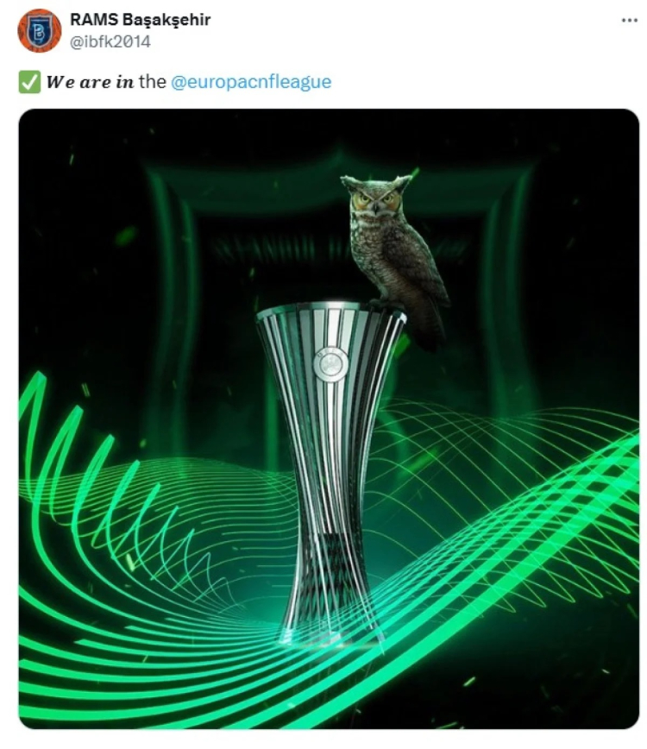Viewport: 647px width, 749px height.
Task: Click the trophy's top rim
Action: pyautogui.click(x=330, y=311)
